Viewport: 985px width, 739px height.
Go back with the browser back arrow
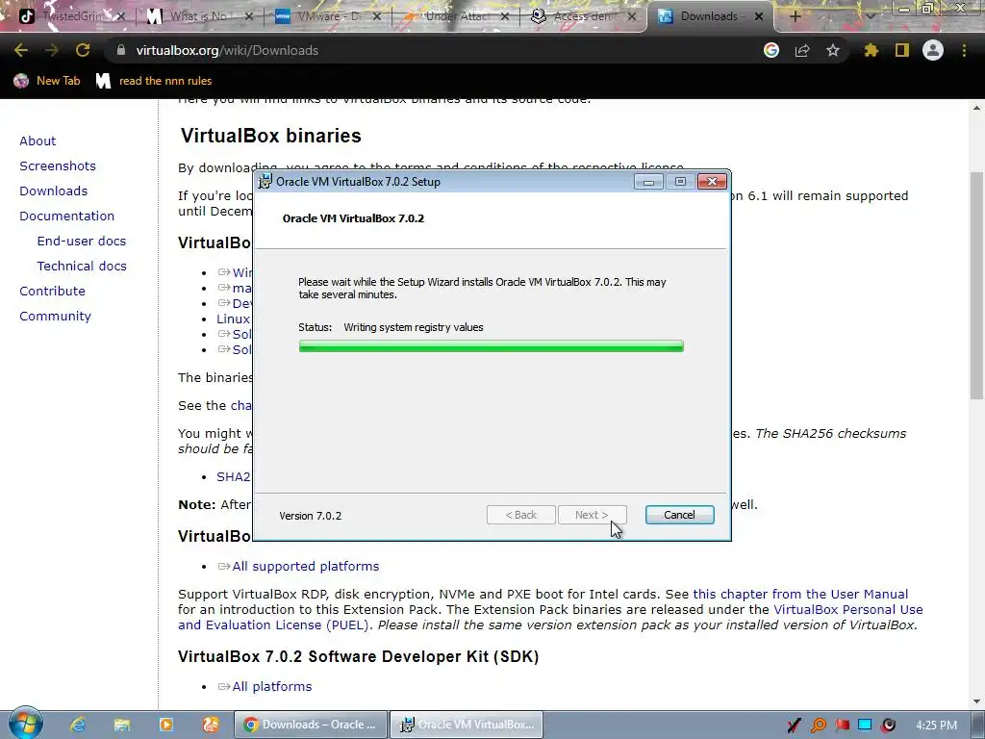point(21,50)
